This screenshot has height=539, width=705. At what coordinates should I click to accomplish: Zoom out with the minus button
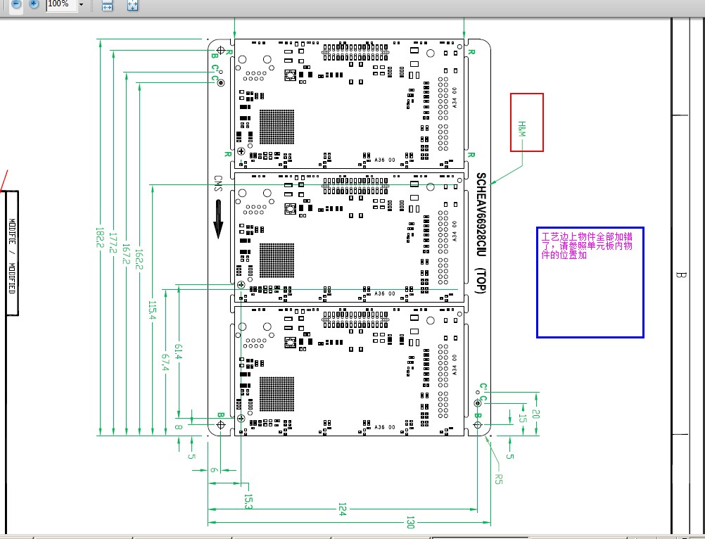pos(16,4)
